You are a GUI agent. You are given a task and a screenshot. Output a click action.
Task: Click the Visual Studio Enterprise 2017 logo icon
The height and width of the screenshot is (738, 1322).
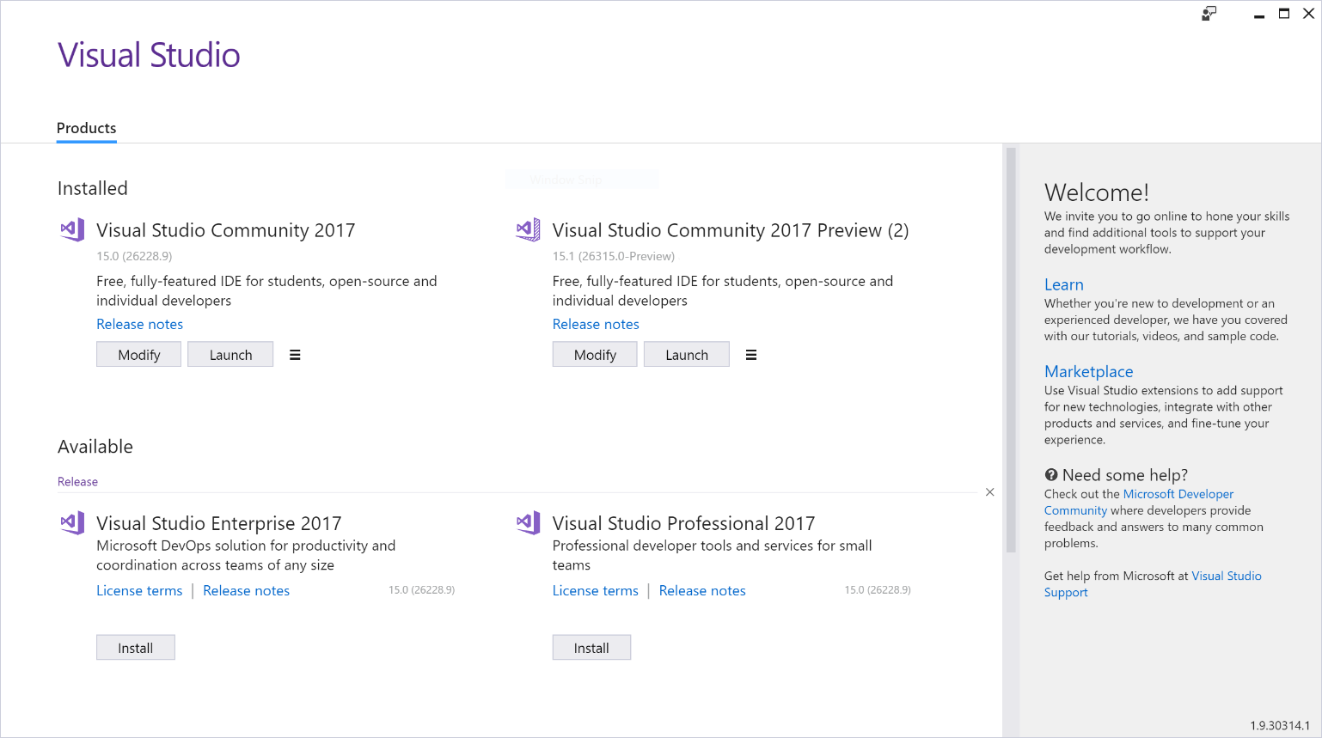tap(72, 522)
